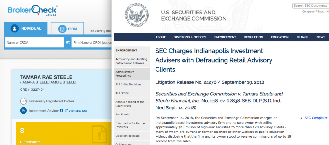329x145 pixels.
Task: Open the Visit SEC Site link
Action: tap(76, 111)
